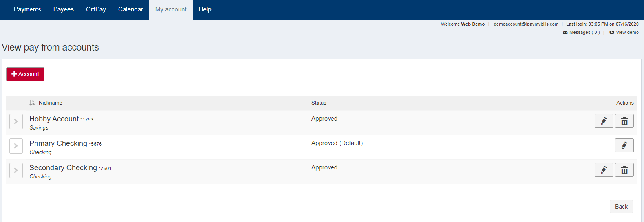The width and height of the screenshot is (644, 222).
Task: Open the View demo video link
Action: [624, 32]
